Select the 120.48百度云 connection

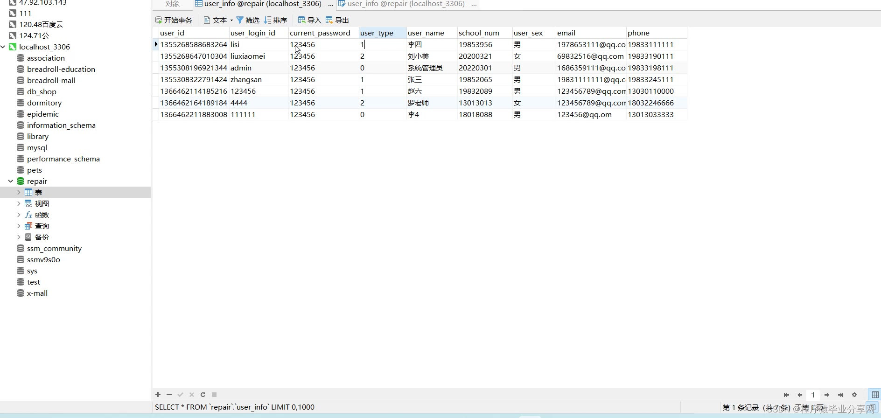click(41, 24)
